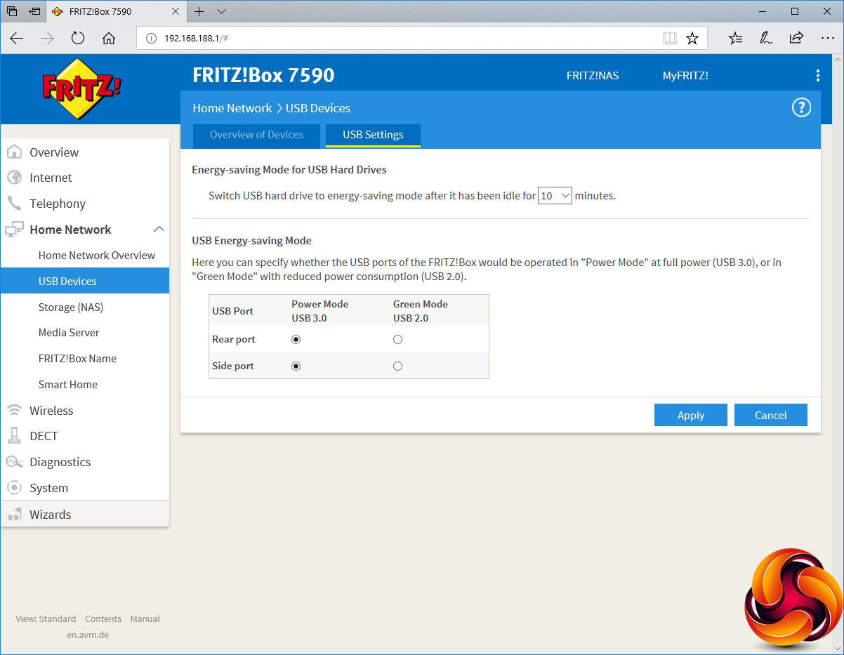Click the FRITZ!Box 7590 title
This screenshot has width=844, height=655.
pos(263,75)
